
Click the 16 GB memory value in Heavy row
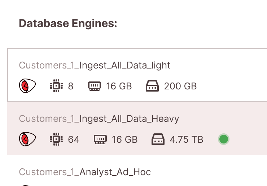click(x=125, y=139)
